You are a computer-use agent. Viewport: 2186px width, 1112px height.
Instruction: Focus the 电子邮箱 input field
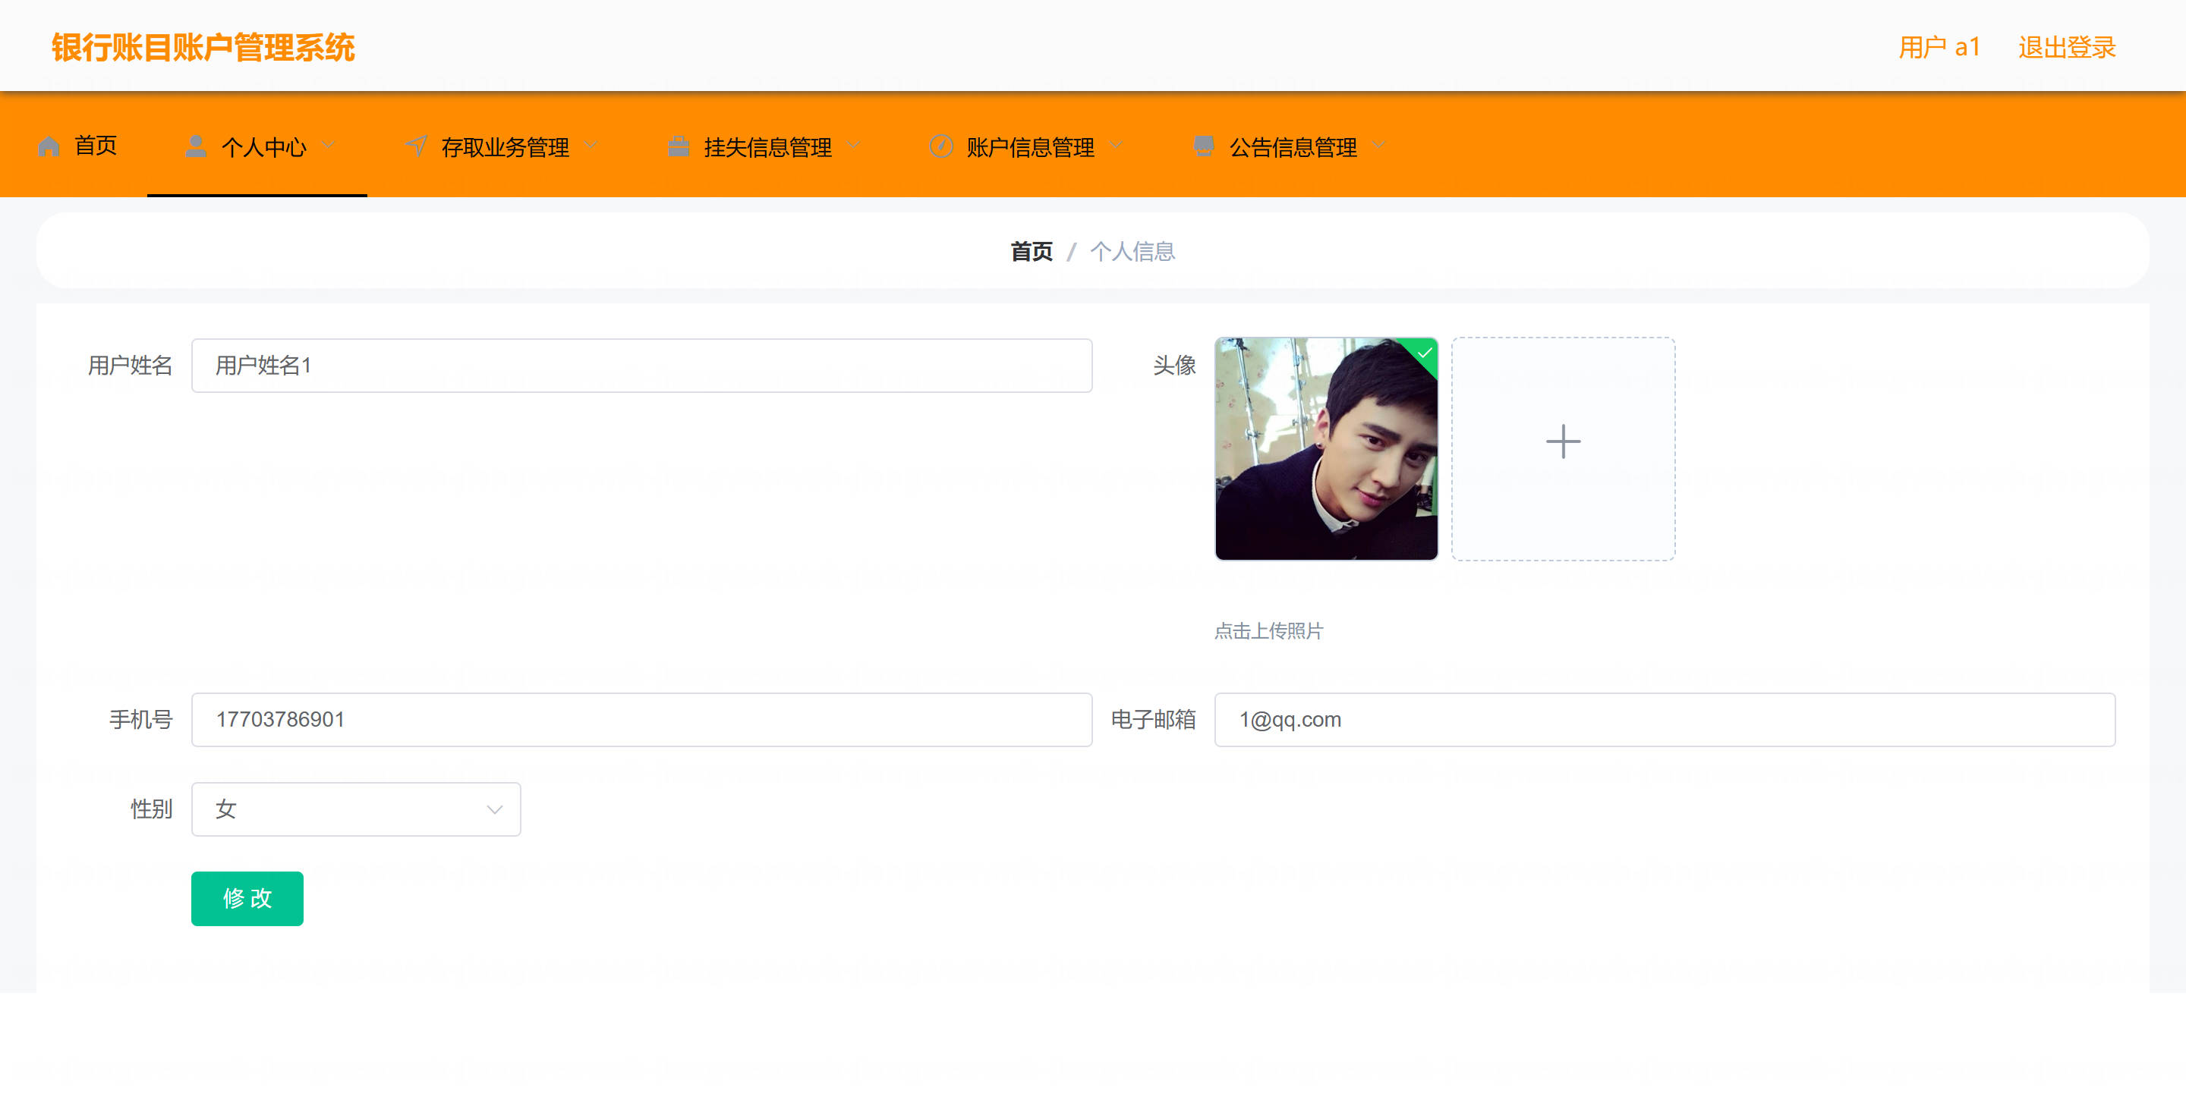pos(1664,719)
